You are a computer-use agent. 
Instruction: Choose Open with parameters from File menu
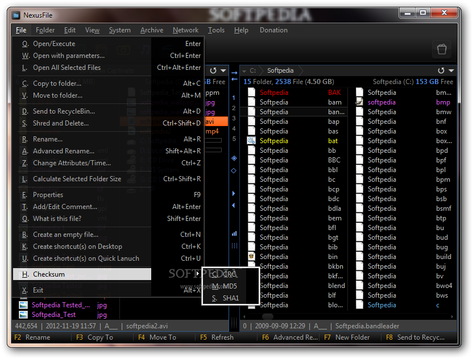pyautogui.click(x=108, y=56)
